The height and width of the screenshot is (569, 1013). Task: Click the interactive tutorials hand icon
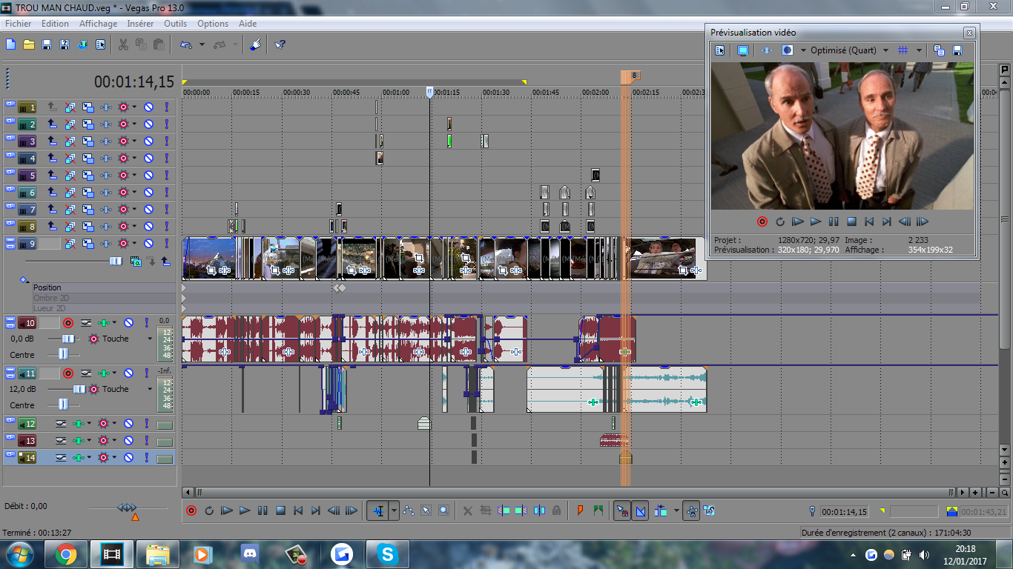pyautogui.click(x=255, y=44)
